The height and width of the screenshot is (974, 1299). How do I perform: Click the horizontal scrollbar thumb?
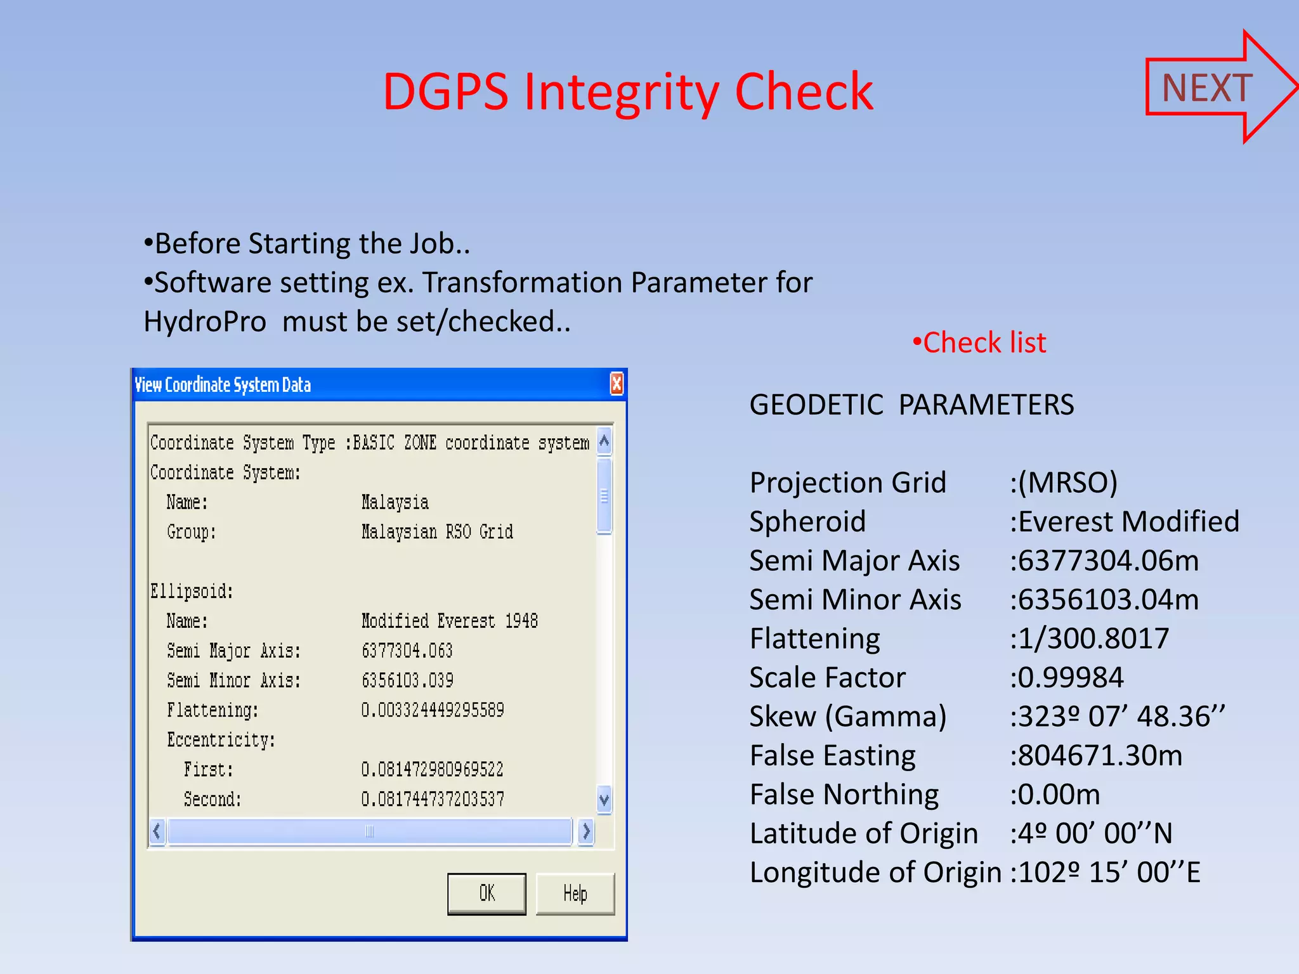pyautogui.click(x=370, y=831)
